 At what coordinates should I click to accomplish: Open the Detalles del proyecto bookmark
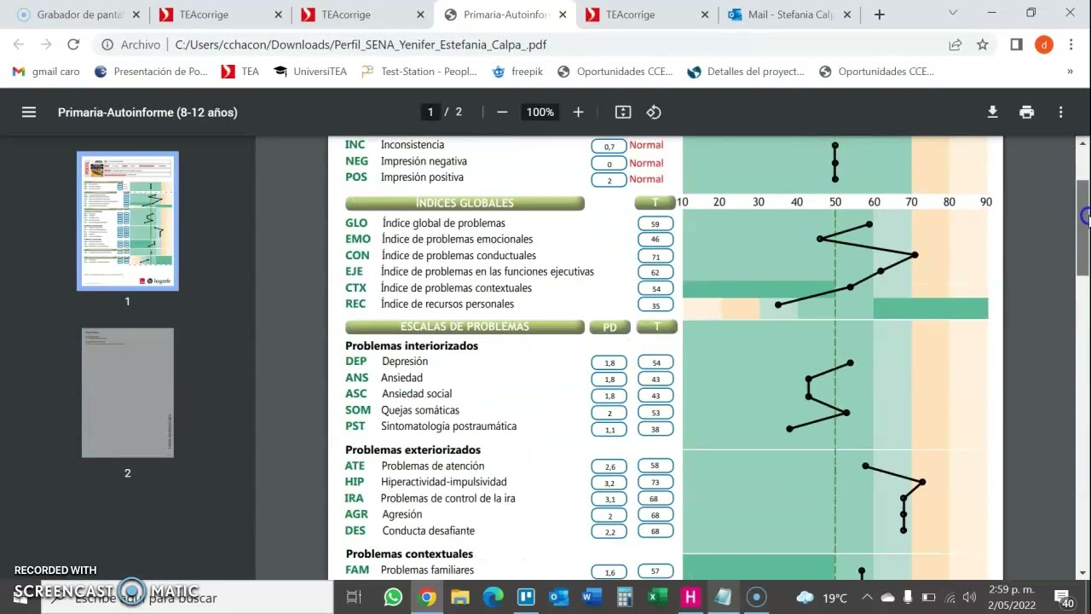click(746, 72)
